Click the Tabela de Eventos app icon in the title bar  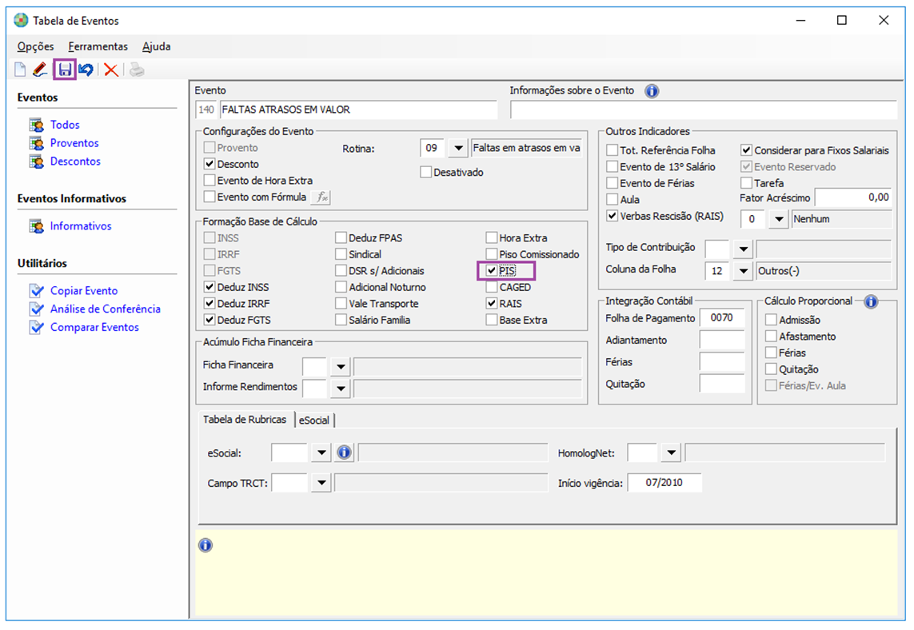coord(21,21)
